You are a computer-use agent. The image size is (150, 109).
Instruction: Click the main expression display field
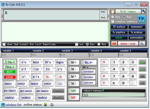[52, 15]
